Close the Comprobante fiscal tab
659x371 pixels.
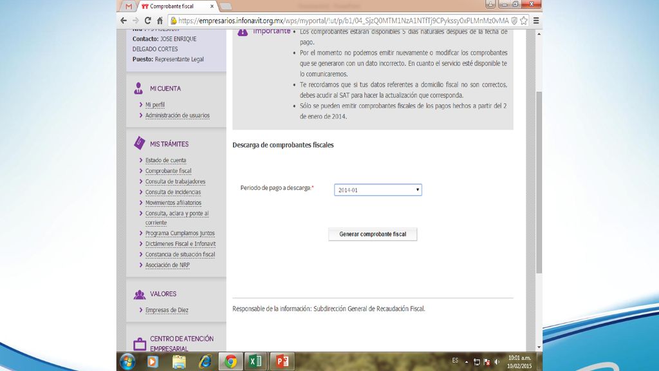(x=212, y=6)
